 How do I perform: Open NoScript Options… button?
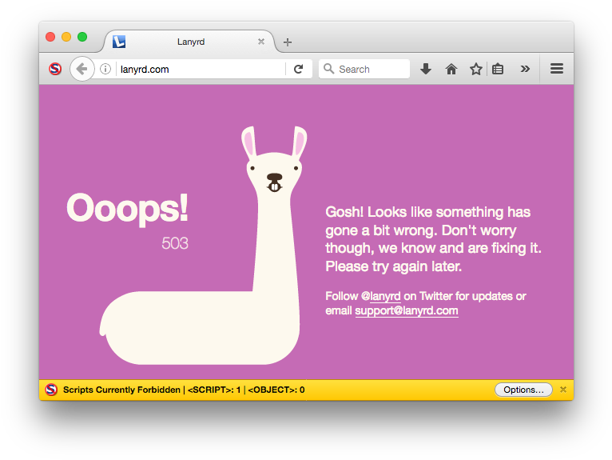click(x=523, y=390)
